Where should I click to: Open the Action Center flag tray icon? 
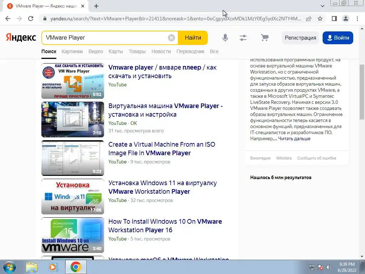coord(320,268)
